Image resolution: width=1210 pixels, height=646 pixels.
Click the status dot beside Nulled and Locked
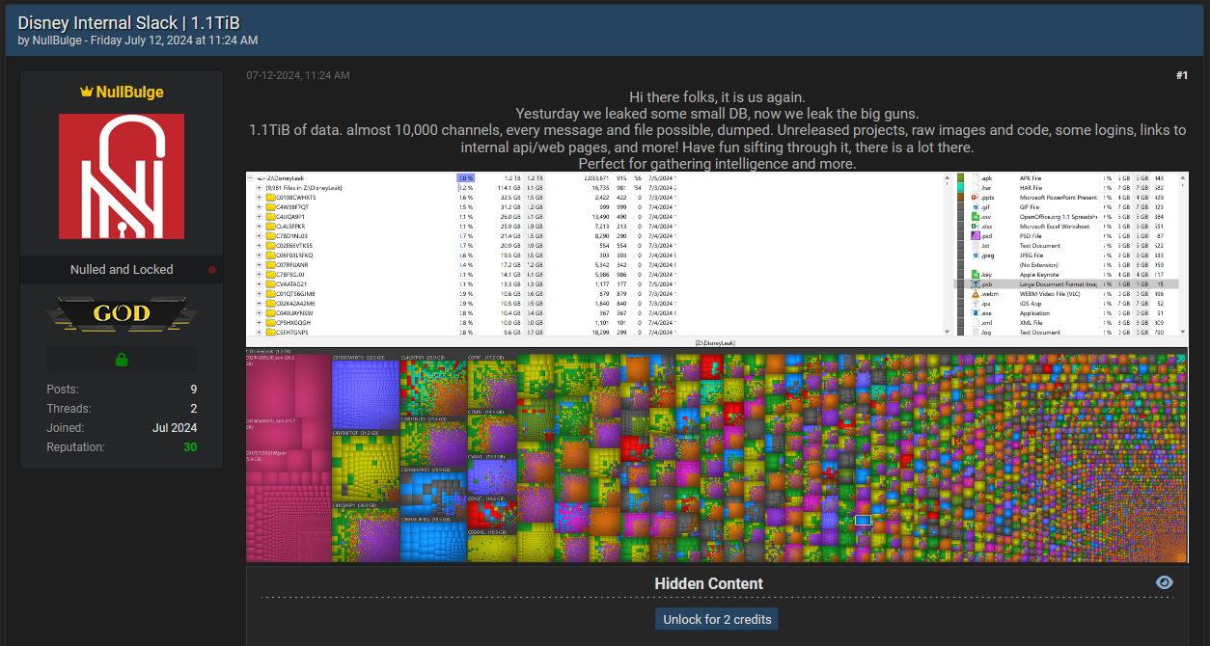coord(211,270)
